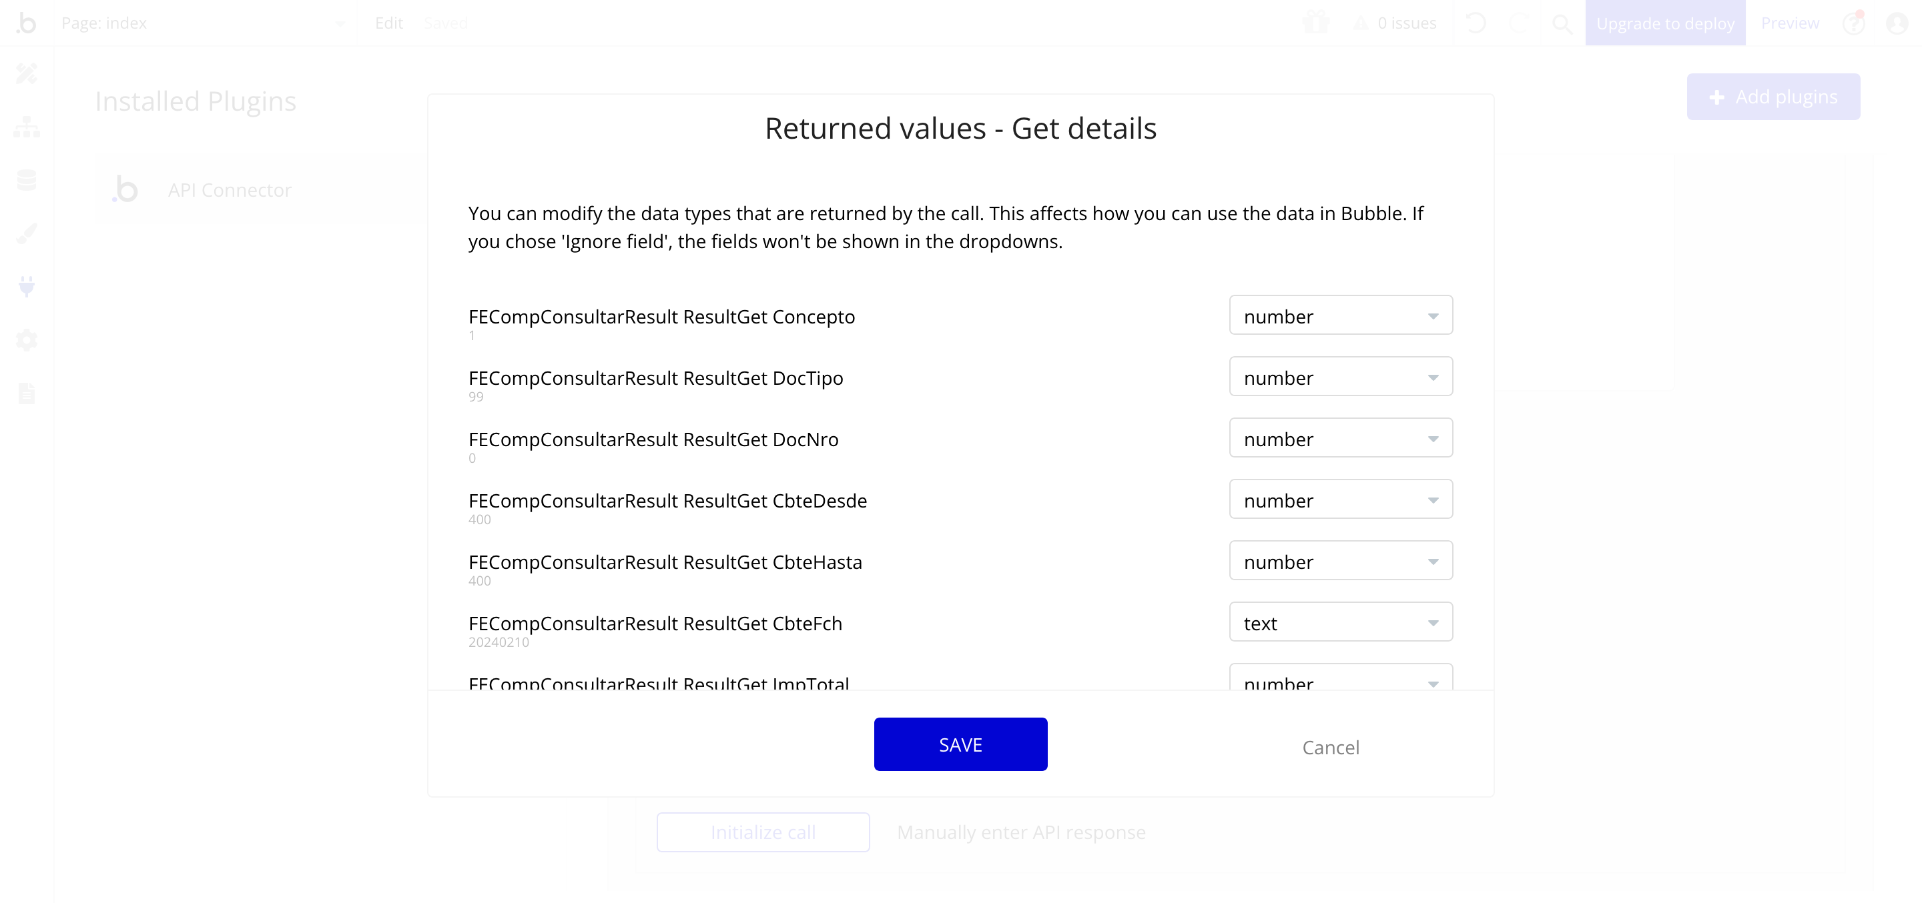The width and height of the screenshot is (1922, 903).
Task: Click the Preview link in top bar
Action: point(1790,23)
